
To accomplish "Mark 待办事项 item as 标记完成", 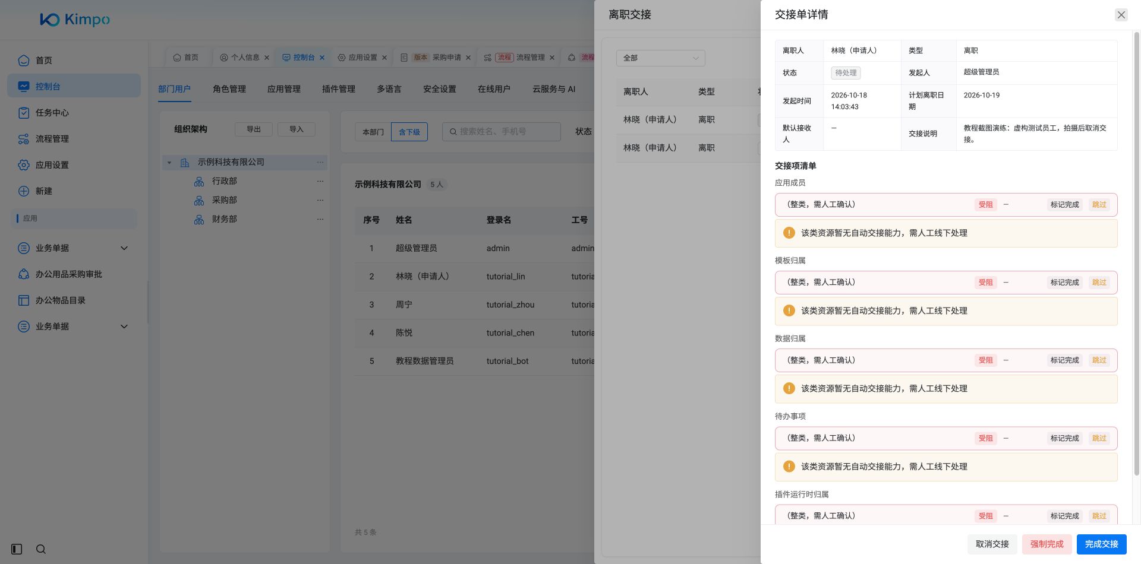I will [1064, 438].
